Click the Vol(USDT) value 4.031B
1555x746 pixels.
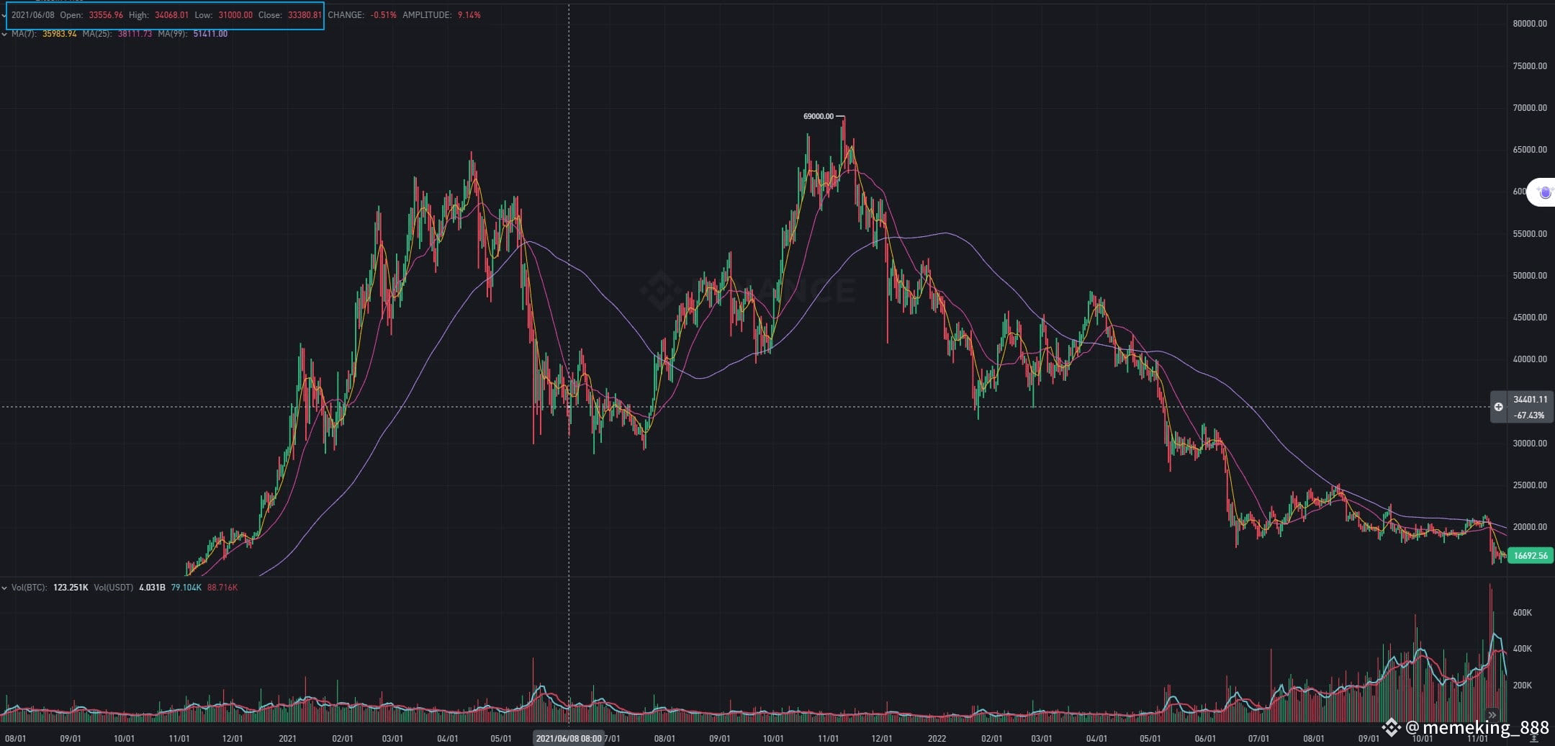152,588
